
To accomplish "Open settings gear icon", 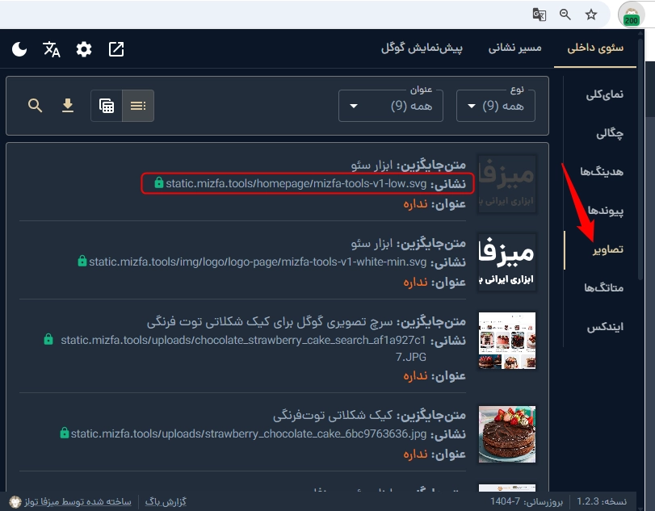I will coord(84,49).
